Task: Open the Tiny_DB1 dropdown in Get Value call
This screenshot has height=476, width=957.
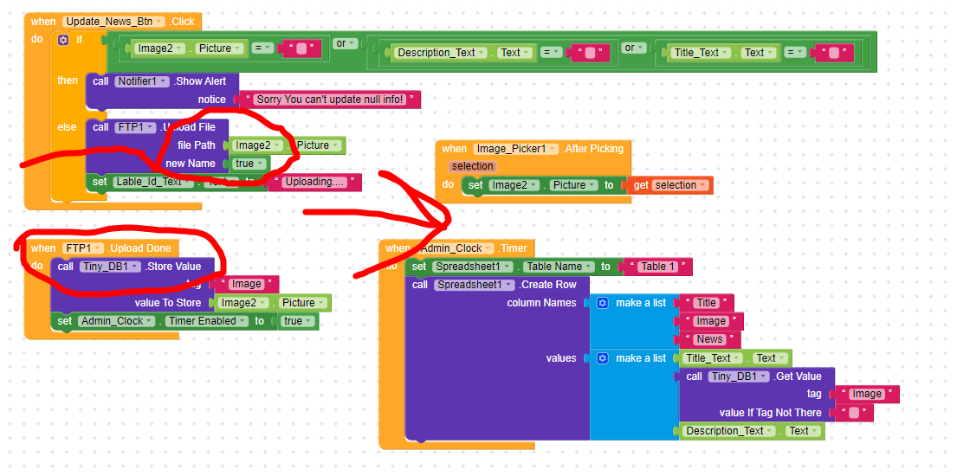Action: coord(739,376)
